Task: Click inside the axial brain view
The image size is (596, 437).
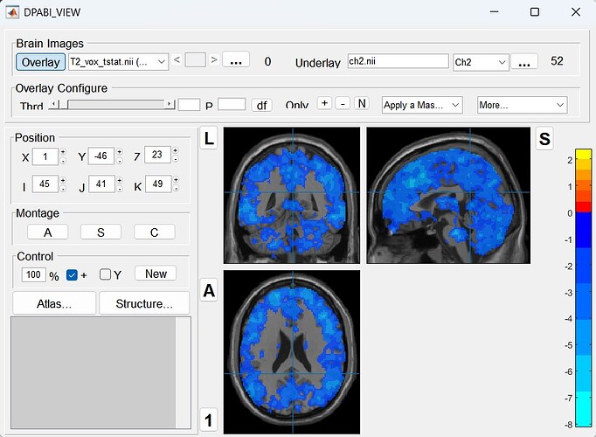Action: 292,352
